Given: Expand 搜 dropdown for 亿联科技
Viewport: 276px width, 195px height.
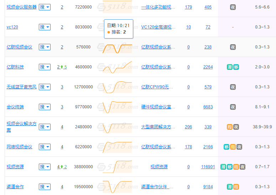Looking at the screenshot, I should point(45,67).
